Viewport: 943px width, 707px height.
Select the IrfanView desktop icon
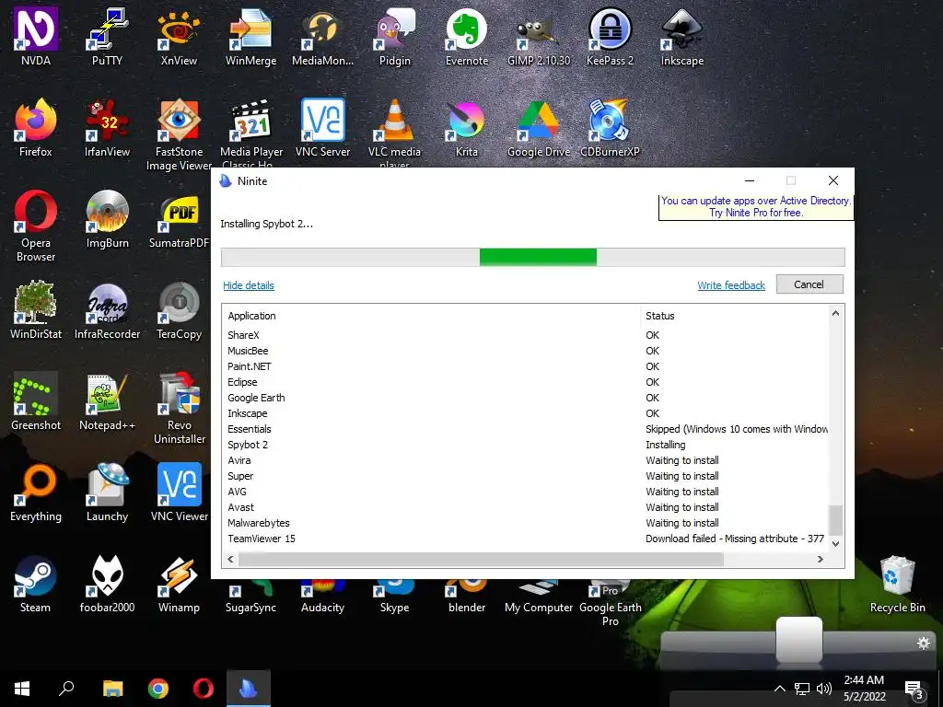click(107, 128)
